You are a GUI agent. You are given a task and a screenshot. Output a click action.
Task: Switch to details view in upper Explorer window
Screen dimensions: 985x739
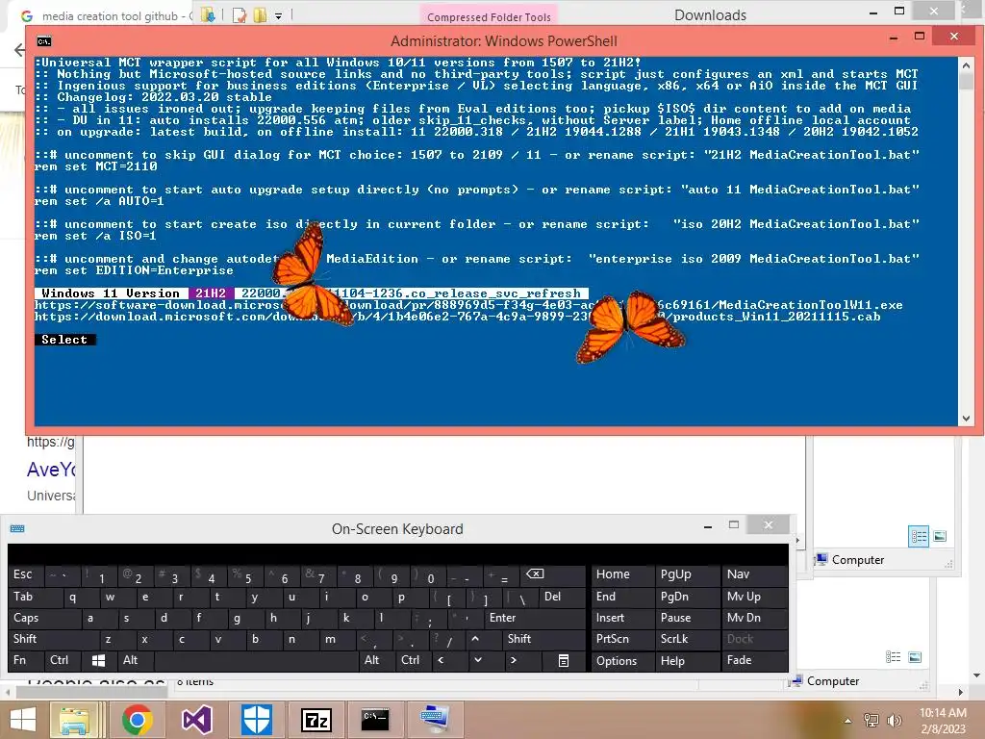919,536
